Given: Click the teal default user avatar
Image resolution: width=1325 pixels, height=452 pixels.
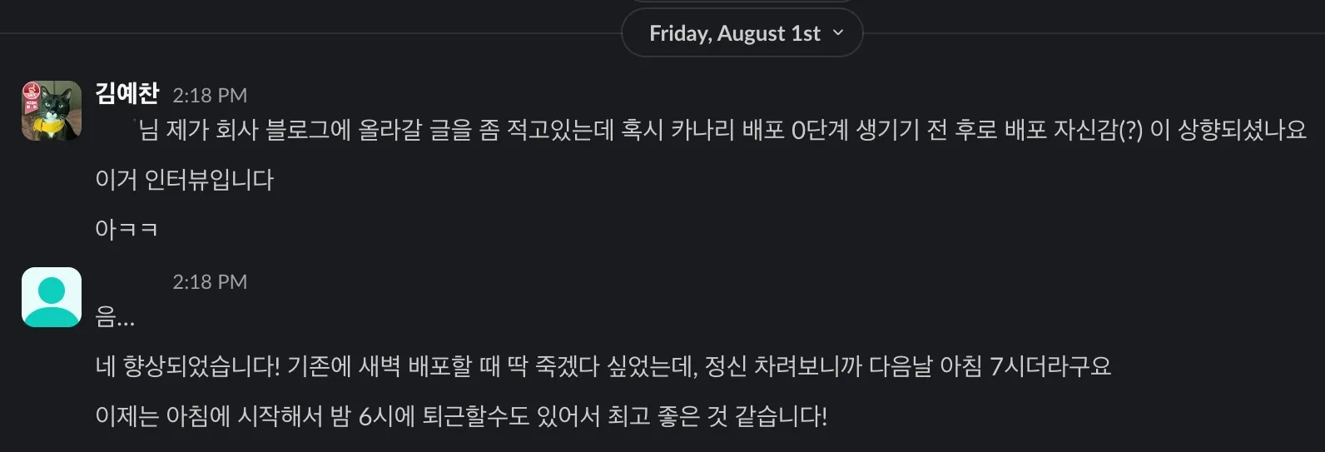Looking at the screenshot, I should pos(52,297).
